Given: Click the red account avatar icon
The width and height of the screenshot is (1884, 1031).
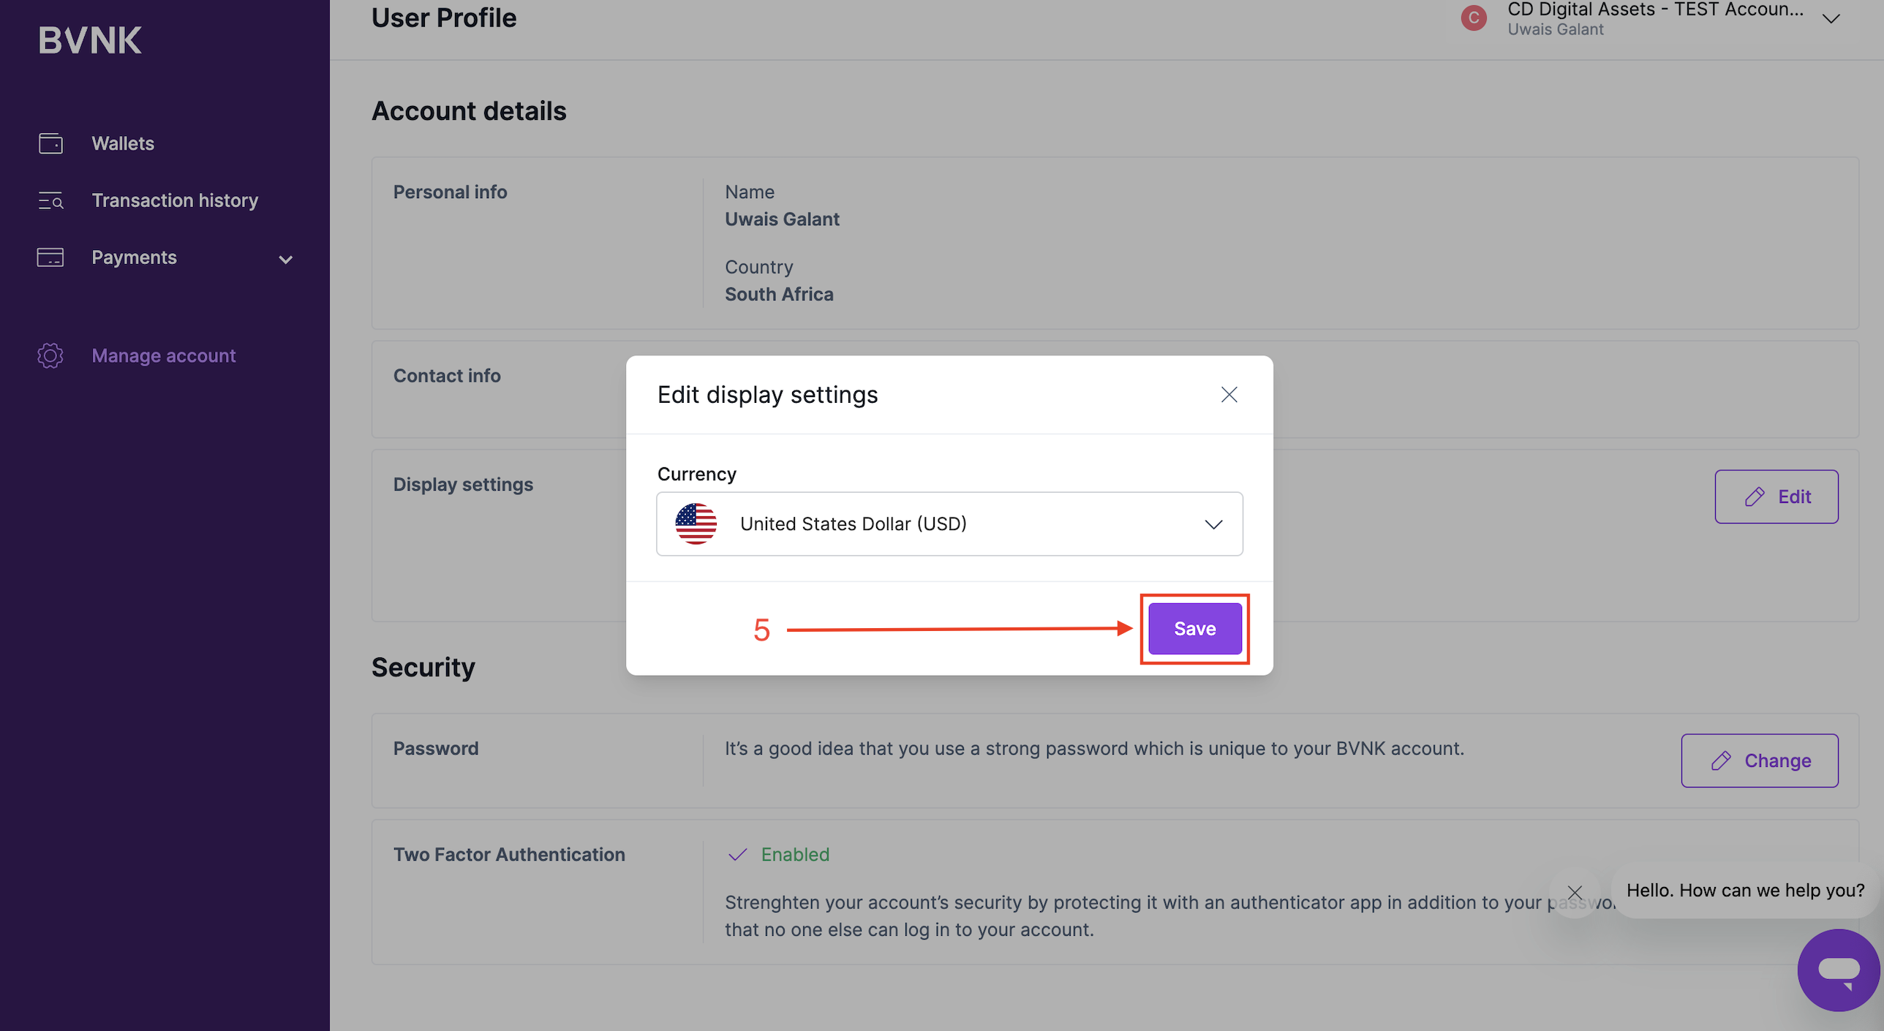Looking at the screenshot, I should click(x=1473, y=18).
